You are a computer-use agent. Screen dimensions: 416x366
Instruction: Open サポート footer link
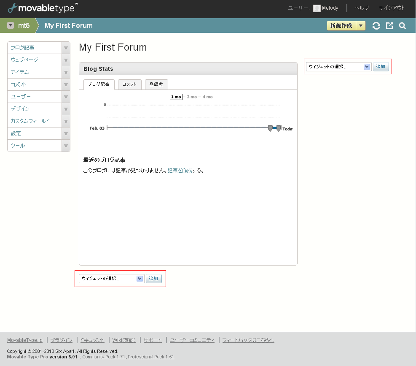(x=153, y=340)
